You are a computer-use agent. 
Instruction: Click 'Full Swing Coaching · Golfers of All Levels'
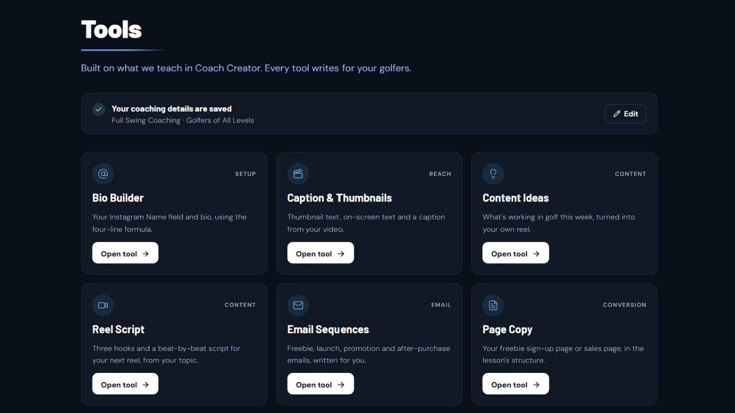click(183, 120)
